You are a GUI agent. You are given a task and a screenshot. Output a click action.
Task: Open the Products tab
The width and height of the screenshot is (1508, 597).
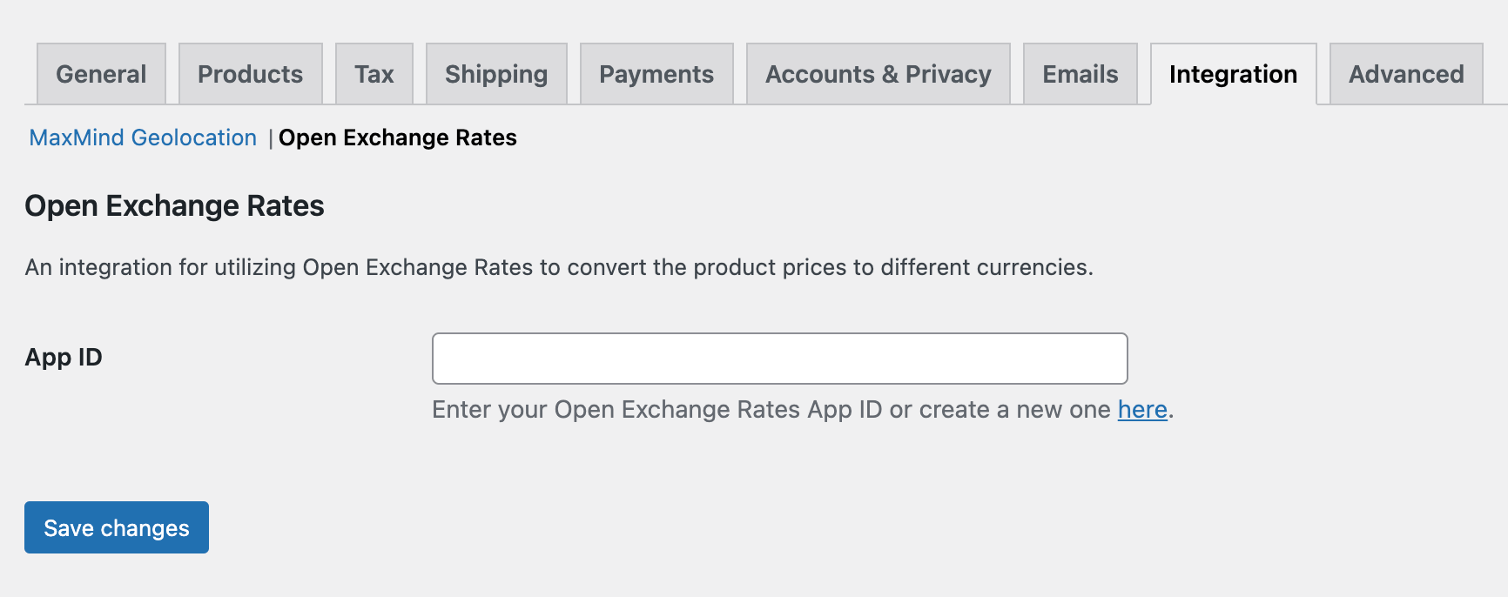[x=250, y=74]
